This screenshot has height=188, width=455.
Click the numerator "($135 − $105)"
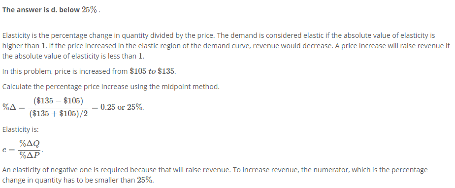(x=58, y=101)
